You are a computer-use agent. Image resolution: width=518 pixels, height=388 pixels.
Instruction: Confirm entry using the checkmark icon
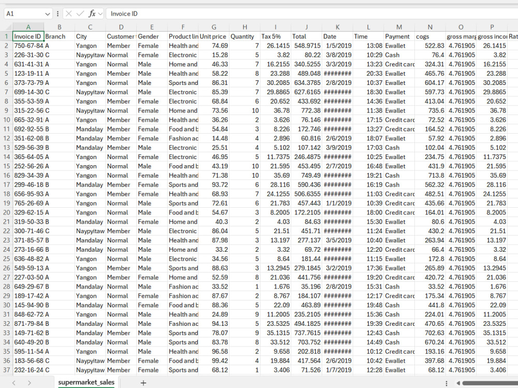(79, 13)
